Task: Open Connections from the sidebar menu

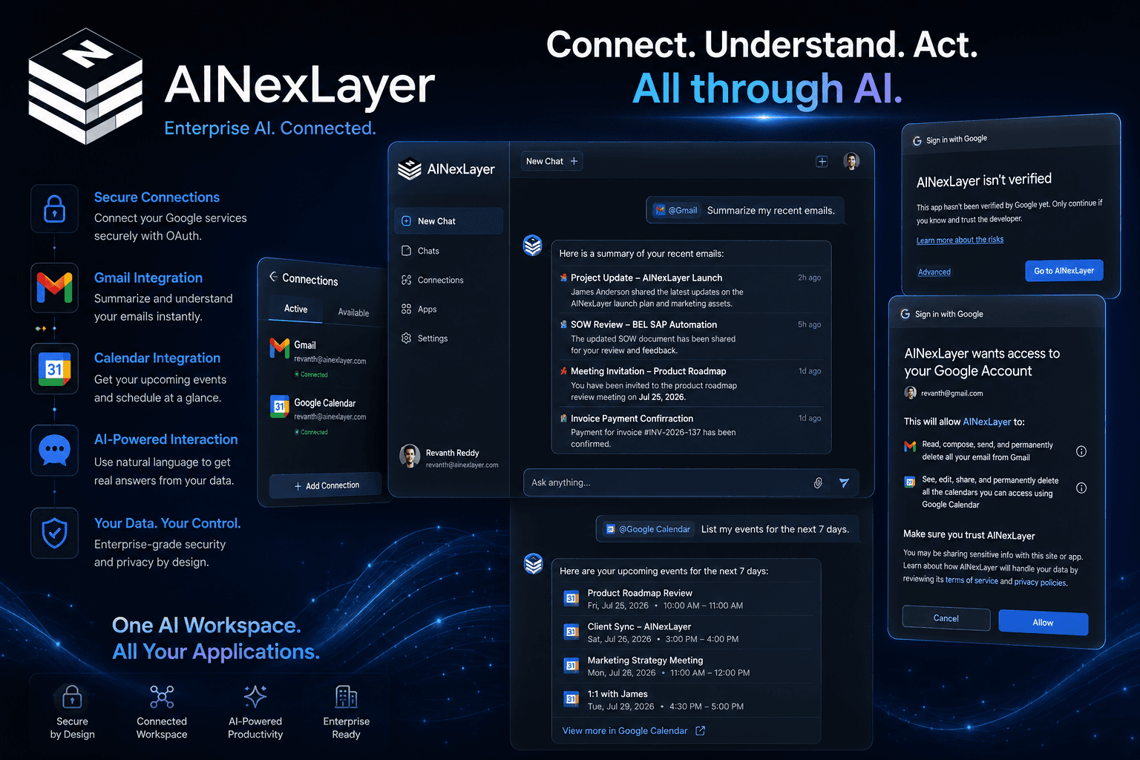Action: pos(448,280)
